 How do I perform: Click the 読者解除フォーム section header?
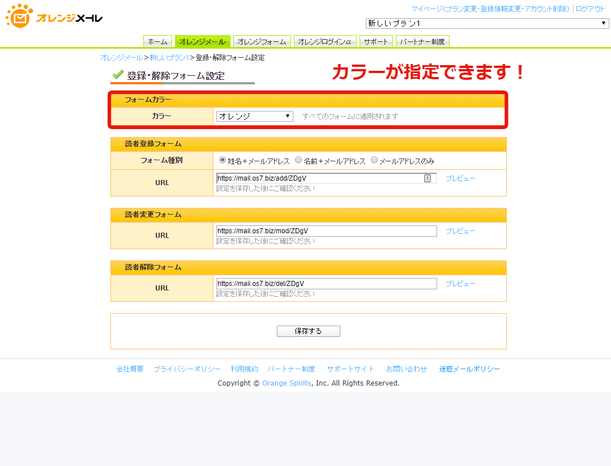(308, 268)
